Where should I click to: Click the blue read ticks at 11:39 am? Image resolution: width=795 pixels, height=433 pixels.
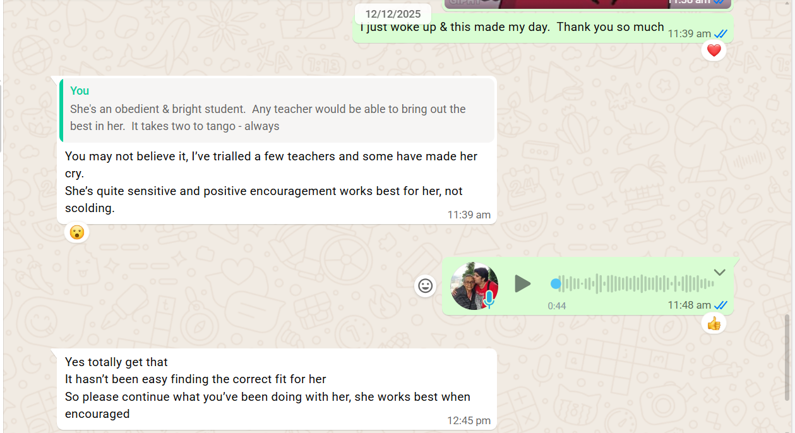click(x=720, y=34)
